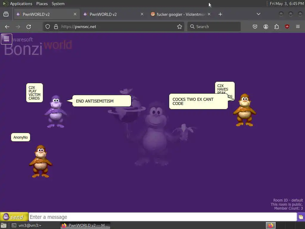
Task: Switch to the fucker googler tab
Action: [x=180, y=14]
